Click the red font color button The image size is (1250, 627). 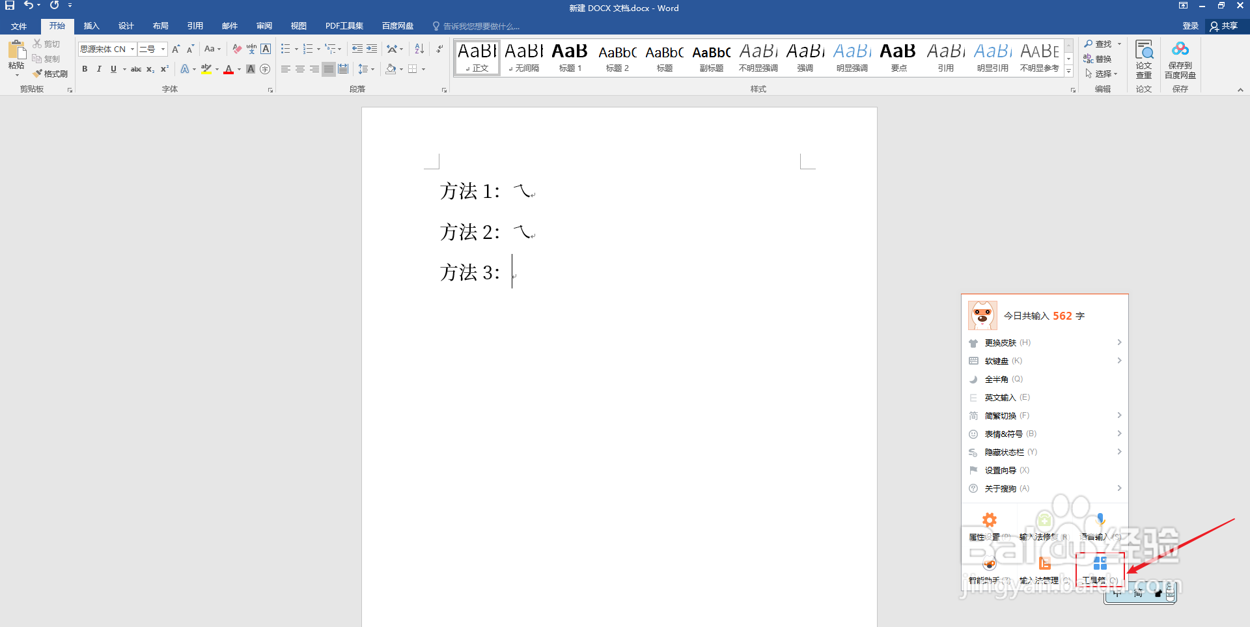coord(229,69)
